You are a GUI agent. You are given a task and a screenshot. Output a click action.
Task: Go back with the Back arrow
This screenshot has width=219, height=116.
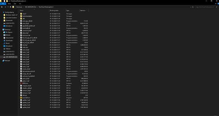(2, 7)
